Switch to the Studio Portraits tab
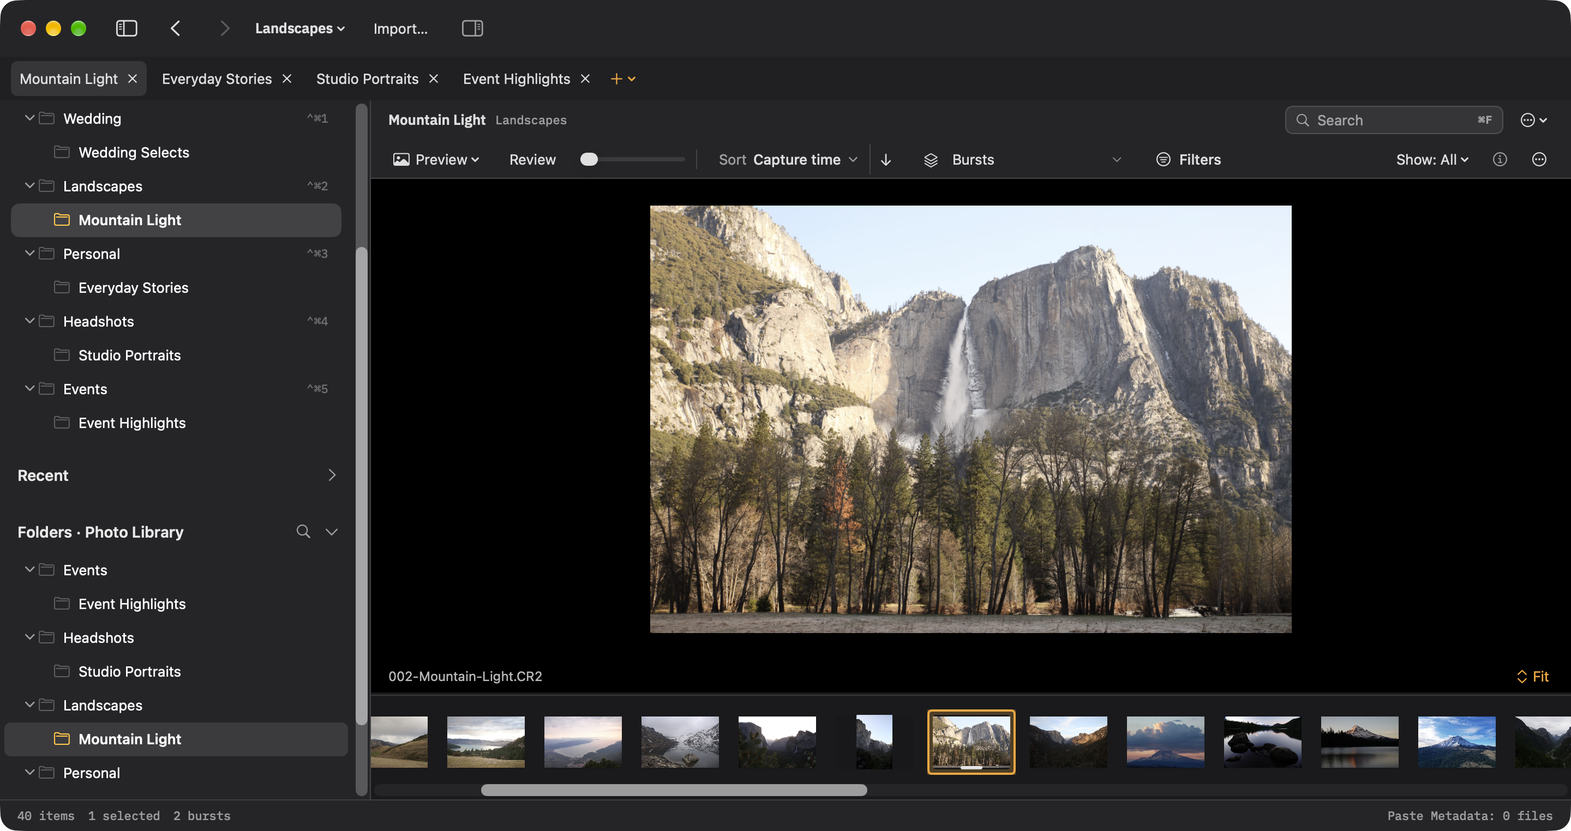Image resolution: width=1571 pixels, height=831 pixels. coord(367,79)
